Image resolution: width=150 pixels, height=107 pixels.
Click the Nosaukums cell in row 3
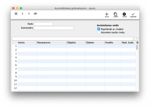click(x=51, y=54)
